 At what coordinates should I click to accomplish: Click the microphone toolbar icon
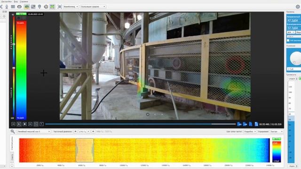click(x=7, y=7)
